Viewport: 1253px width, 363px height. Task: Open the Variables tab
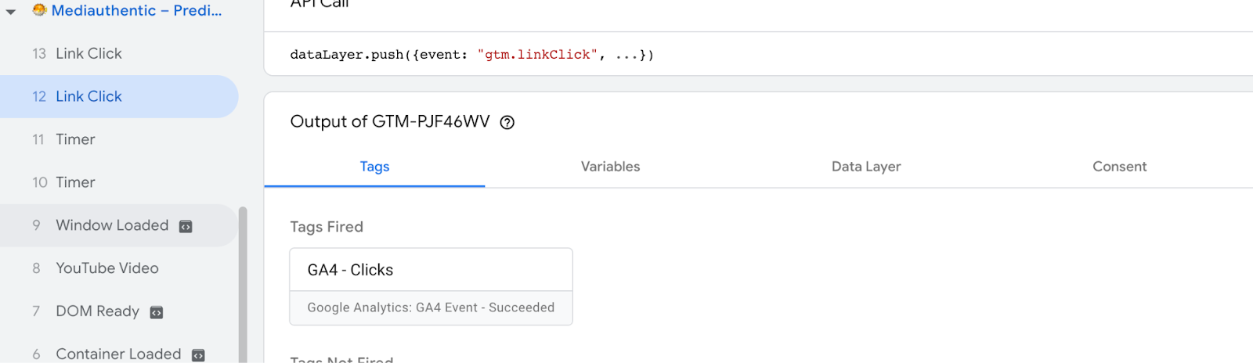point(610,167)
